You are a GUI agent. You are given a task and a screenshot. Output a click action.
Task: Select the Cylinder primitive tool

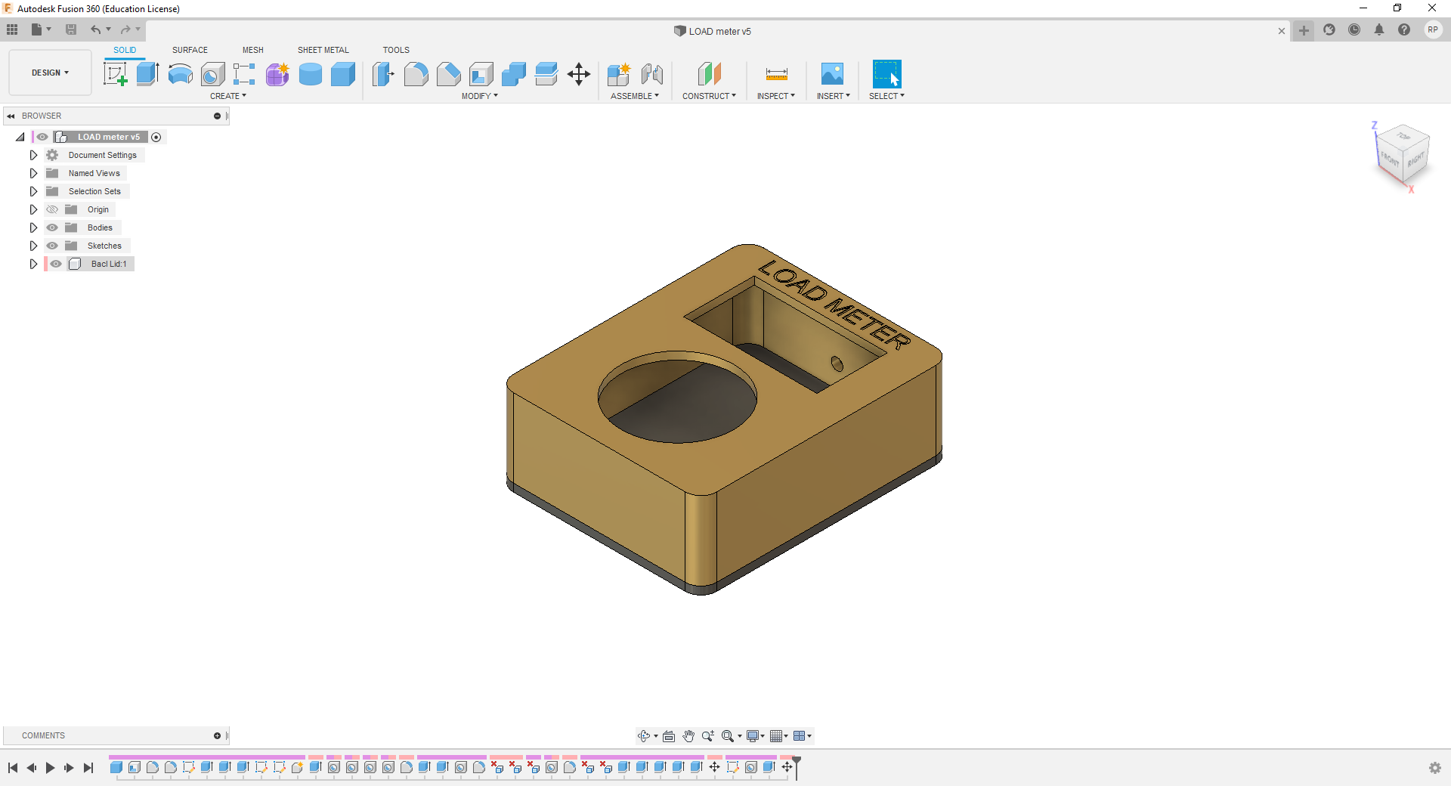tap(310, 74)
